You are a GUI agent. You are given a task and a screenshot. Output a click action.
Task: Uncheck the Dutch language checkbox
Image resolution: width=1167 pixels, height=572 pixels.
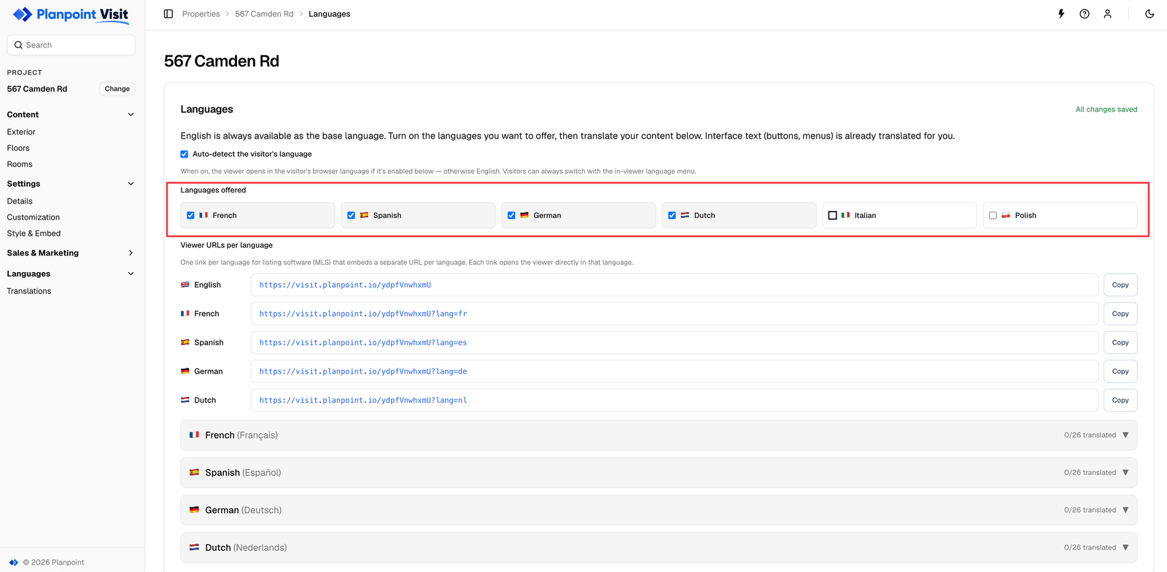click(x=672, y=215)
